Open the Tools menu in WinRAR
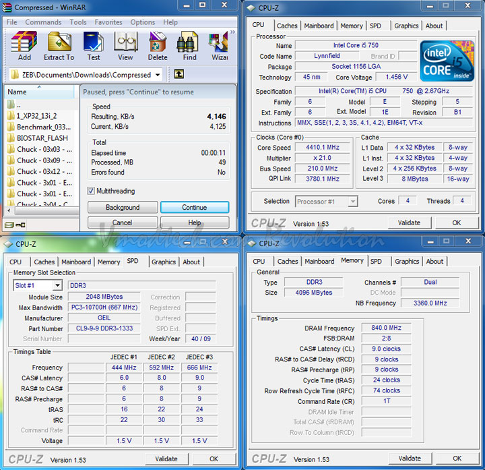This screenshot has height=470, width=485. click(x=78, y=22)
